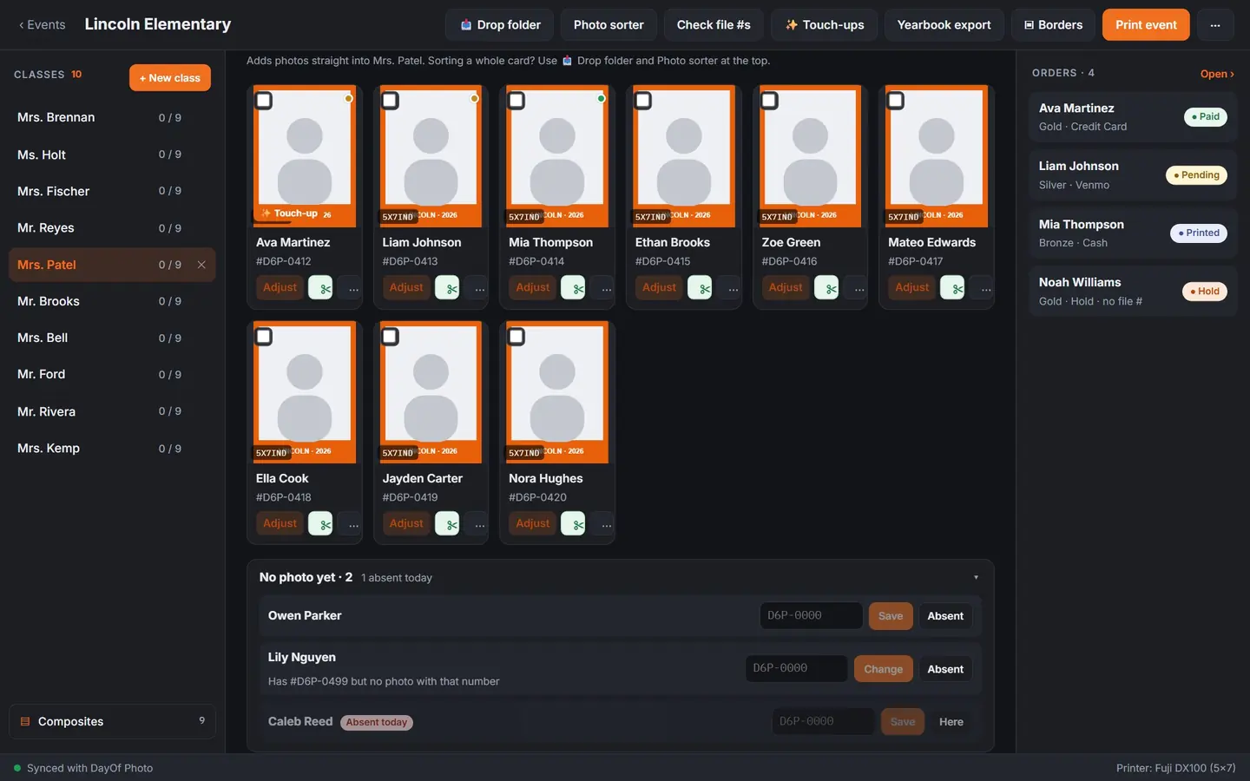Create a new class
This screenshot has height=781, width=1250.
170,77
